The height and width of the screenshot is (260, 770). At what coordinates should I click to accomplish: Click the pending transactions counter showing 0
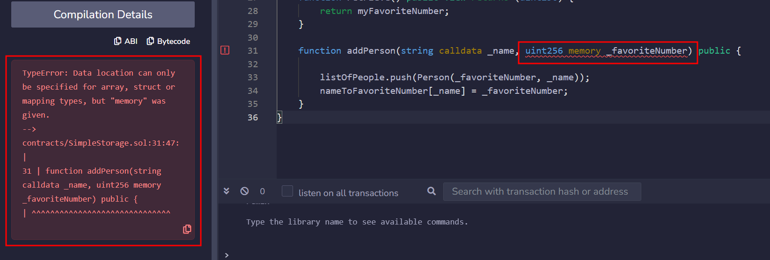click(262, 191)
